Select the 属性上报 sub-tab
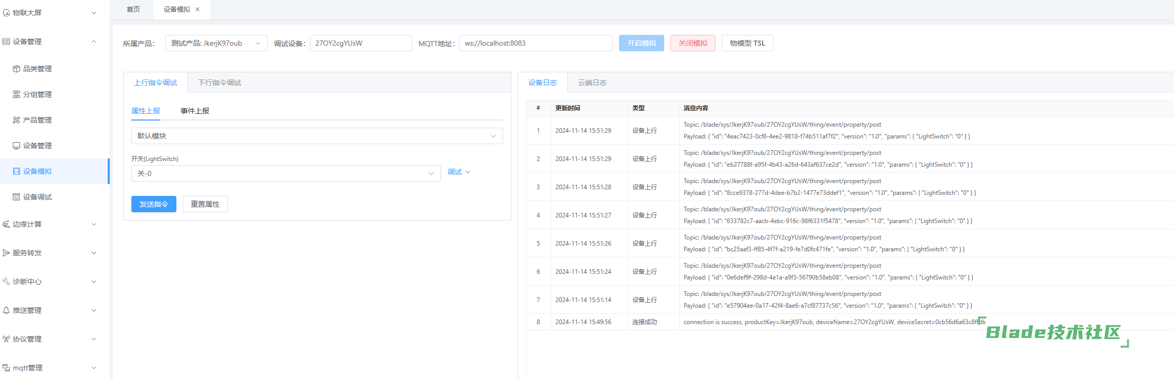Viewport: 1174px width, 379px height. pos(146,111)
